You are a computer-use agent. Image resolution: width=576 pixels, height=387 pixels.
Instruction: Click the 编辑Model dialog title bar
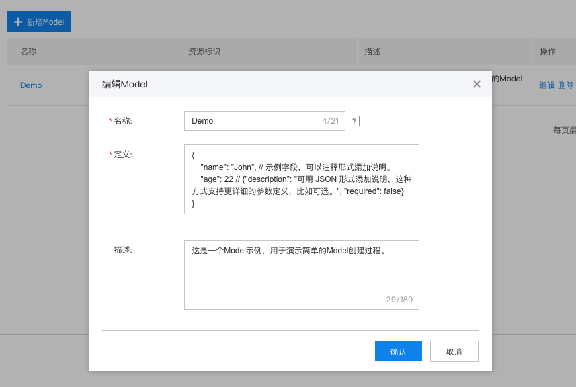click(269, 84)
